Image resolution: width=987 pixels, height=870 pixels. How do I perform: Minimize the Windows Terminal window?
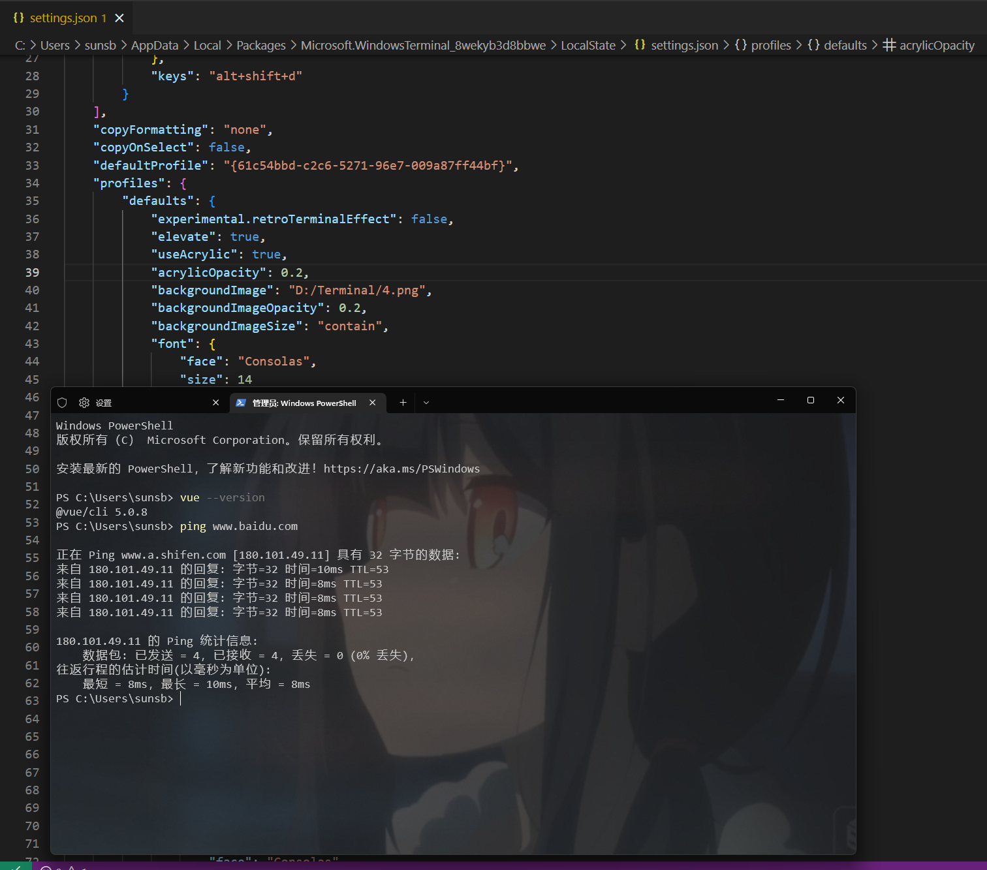point(781,400)
